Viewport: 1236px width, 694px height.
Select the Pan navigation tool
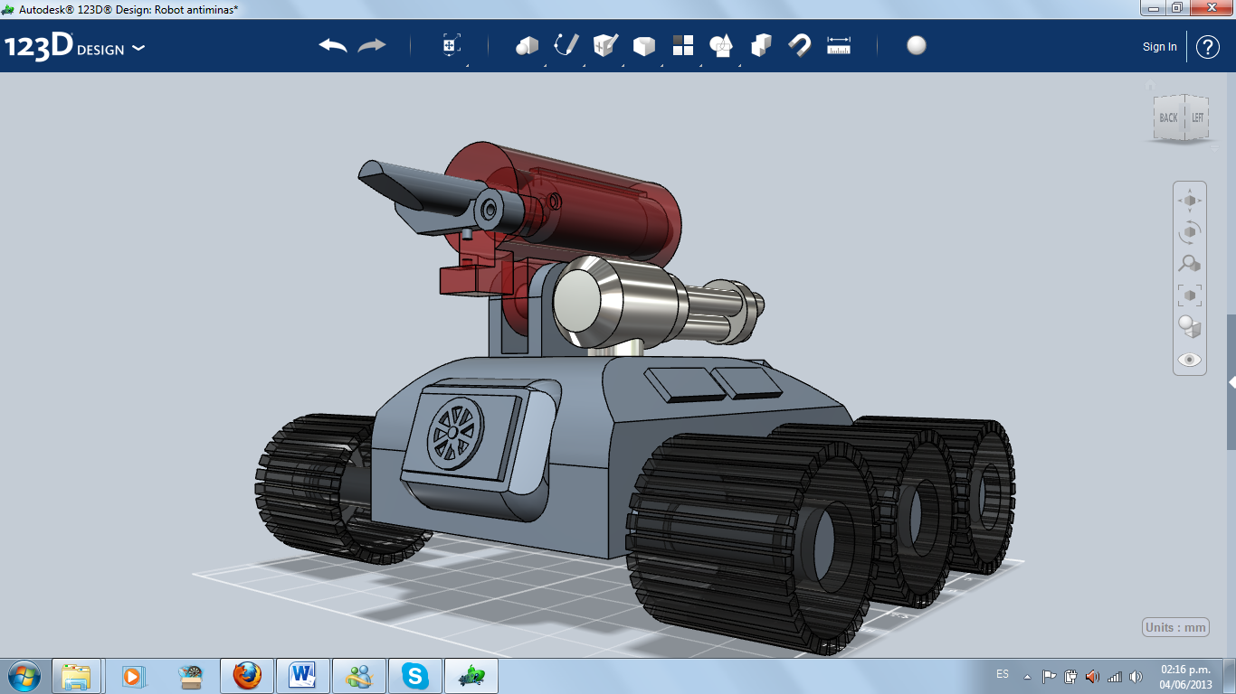pos(1190,200)
